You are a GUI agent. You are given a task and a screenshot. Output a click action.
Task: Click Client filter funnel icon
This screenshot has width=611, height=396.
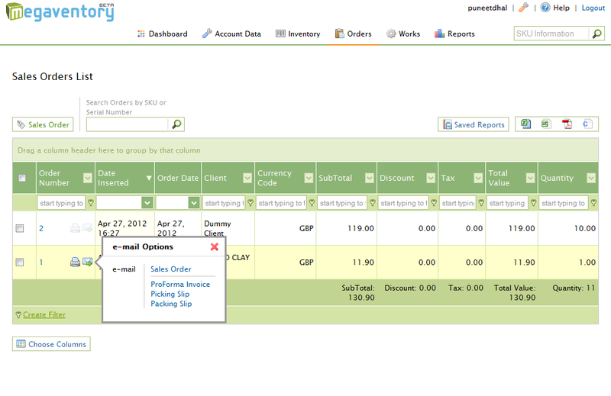click(251, 203)
